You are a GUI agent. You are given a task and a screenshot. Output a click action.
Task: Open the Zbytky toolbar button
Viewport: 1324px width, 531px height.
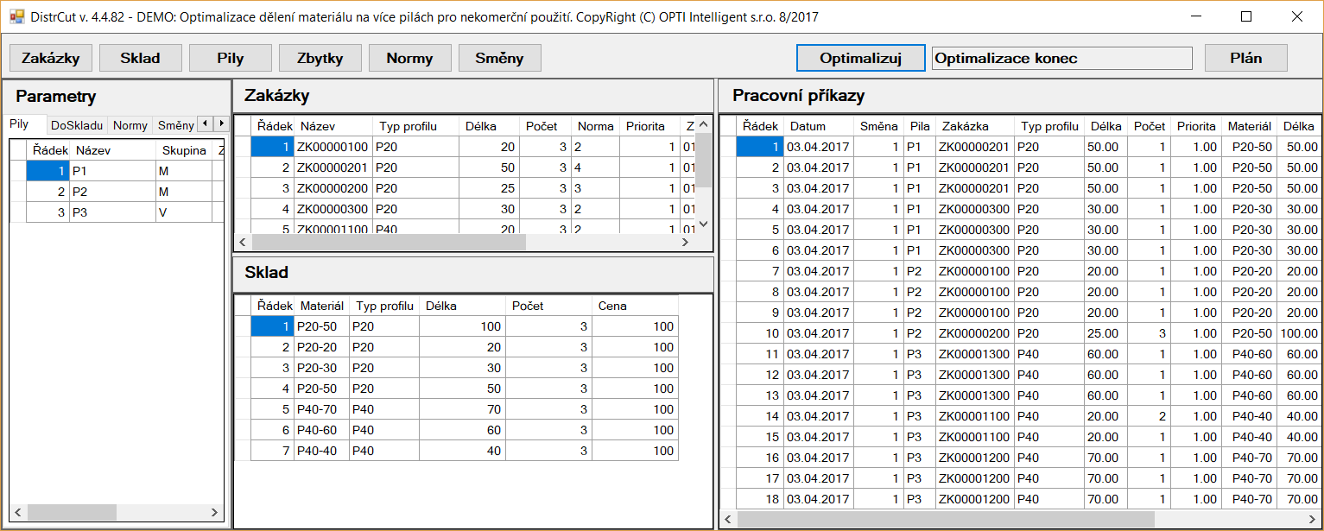point(320,58)
